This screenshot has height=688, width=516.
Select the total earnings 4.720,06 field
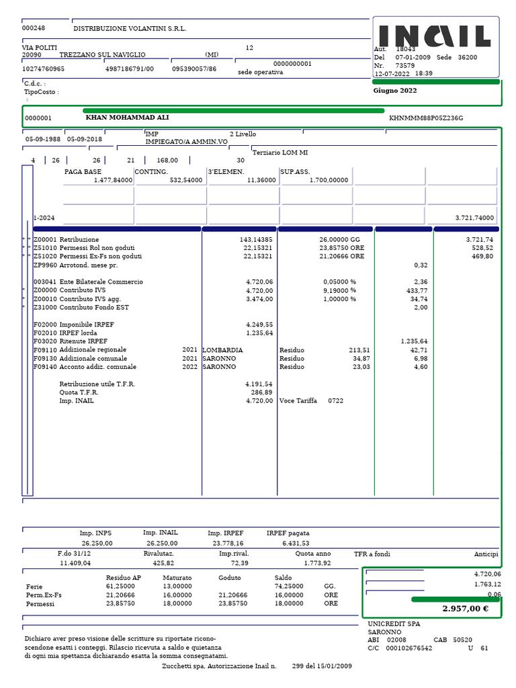coord(487,574)
